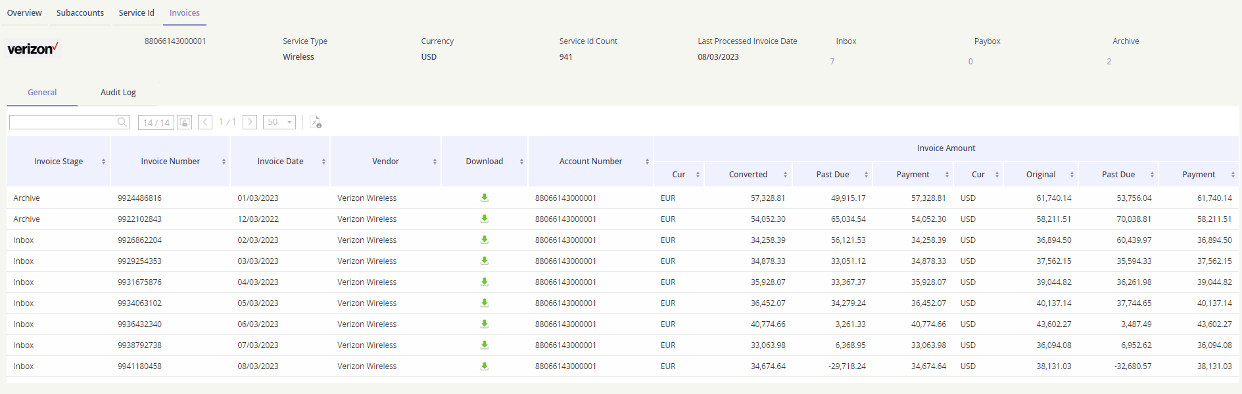
Task: Download invoice 9922102843
Action: pos(485,219)
